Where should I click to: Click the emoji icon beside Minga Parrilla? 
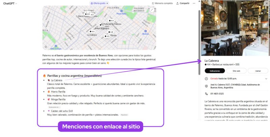tap(49, 99)
